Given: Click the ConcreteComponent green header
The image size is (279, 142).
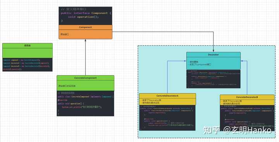Looking at the screenshot, I should pyautogui.click(x=85, y=78).
